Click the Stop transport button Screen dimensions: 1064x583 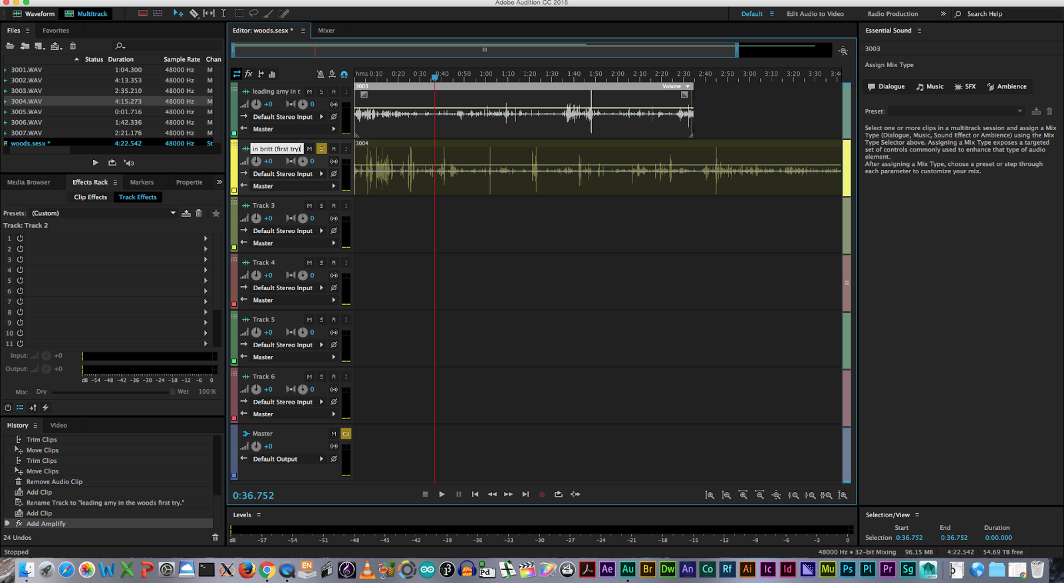click(425, 494)
